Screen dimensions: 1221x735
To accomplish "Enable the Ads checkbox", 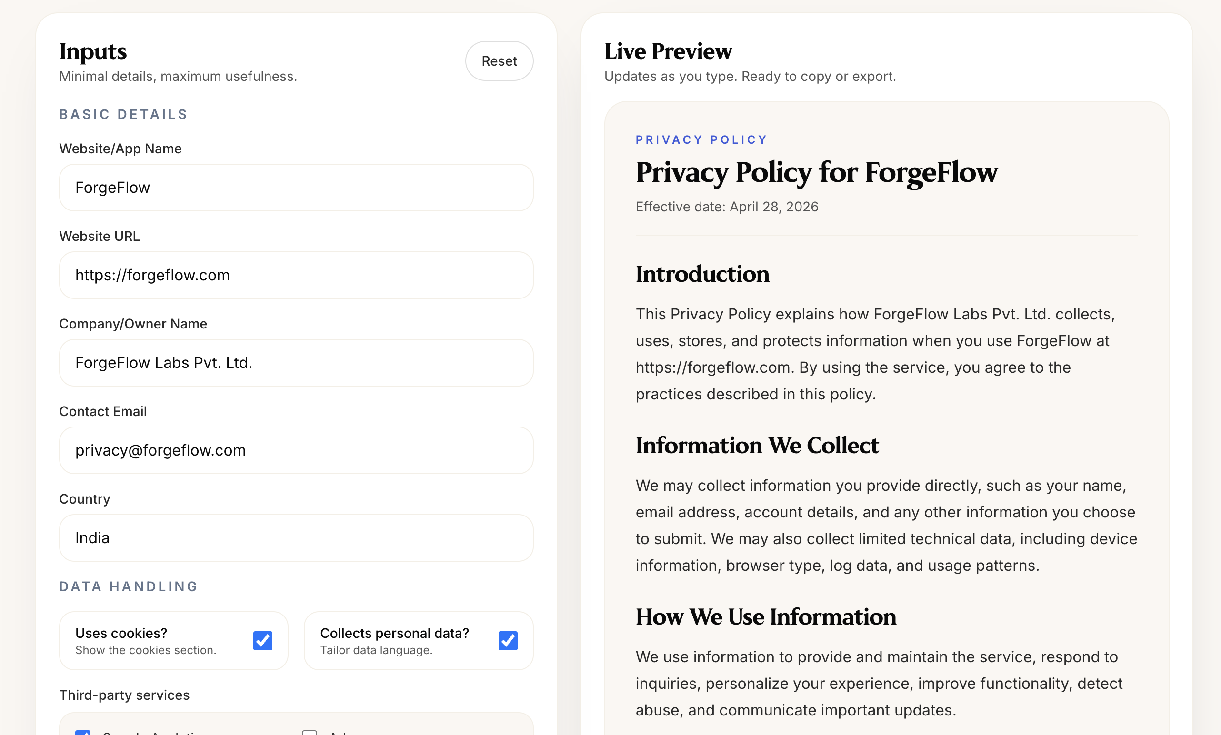I will click(x=310, y=734).
